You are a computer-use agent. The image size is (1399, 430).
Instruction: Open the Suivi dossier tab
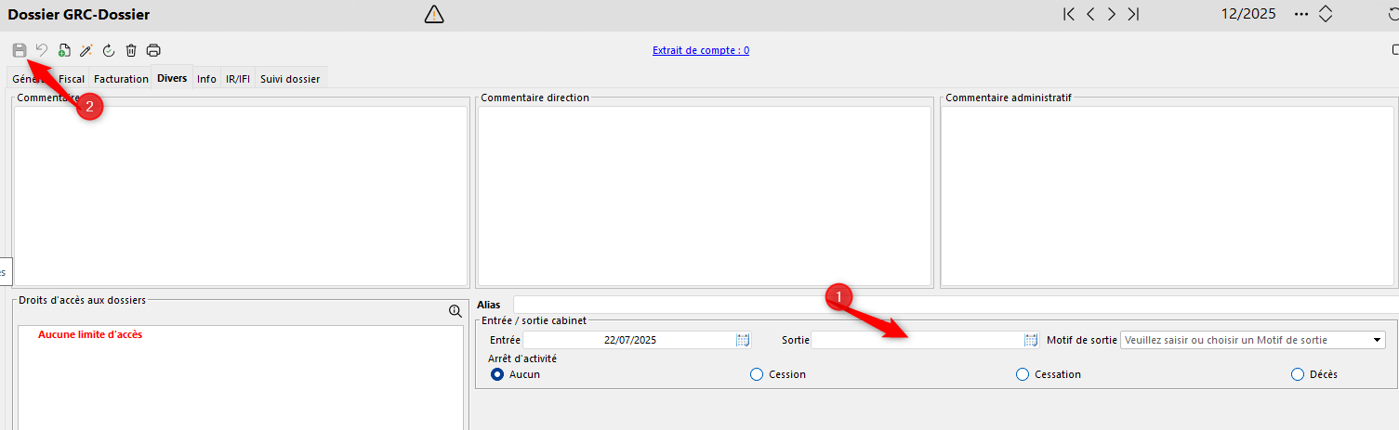pos(289,79)
